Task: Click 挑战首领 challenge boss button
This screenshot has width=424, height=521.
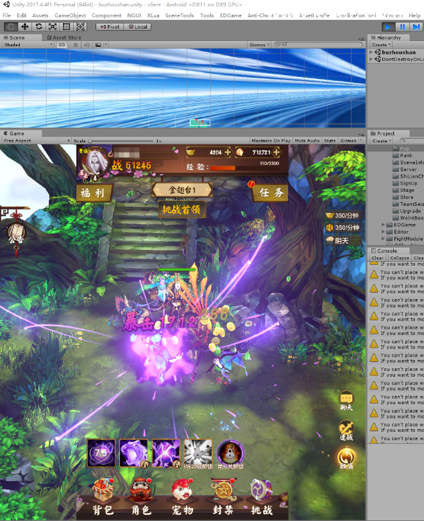Action: pos(182,209)
